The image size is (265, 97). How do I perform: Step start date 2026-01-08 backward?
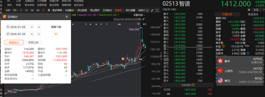coord(32,27)
